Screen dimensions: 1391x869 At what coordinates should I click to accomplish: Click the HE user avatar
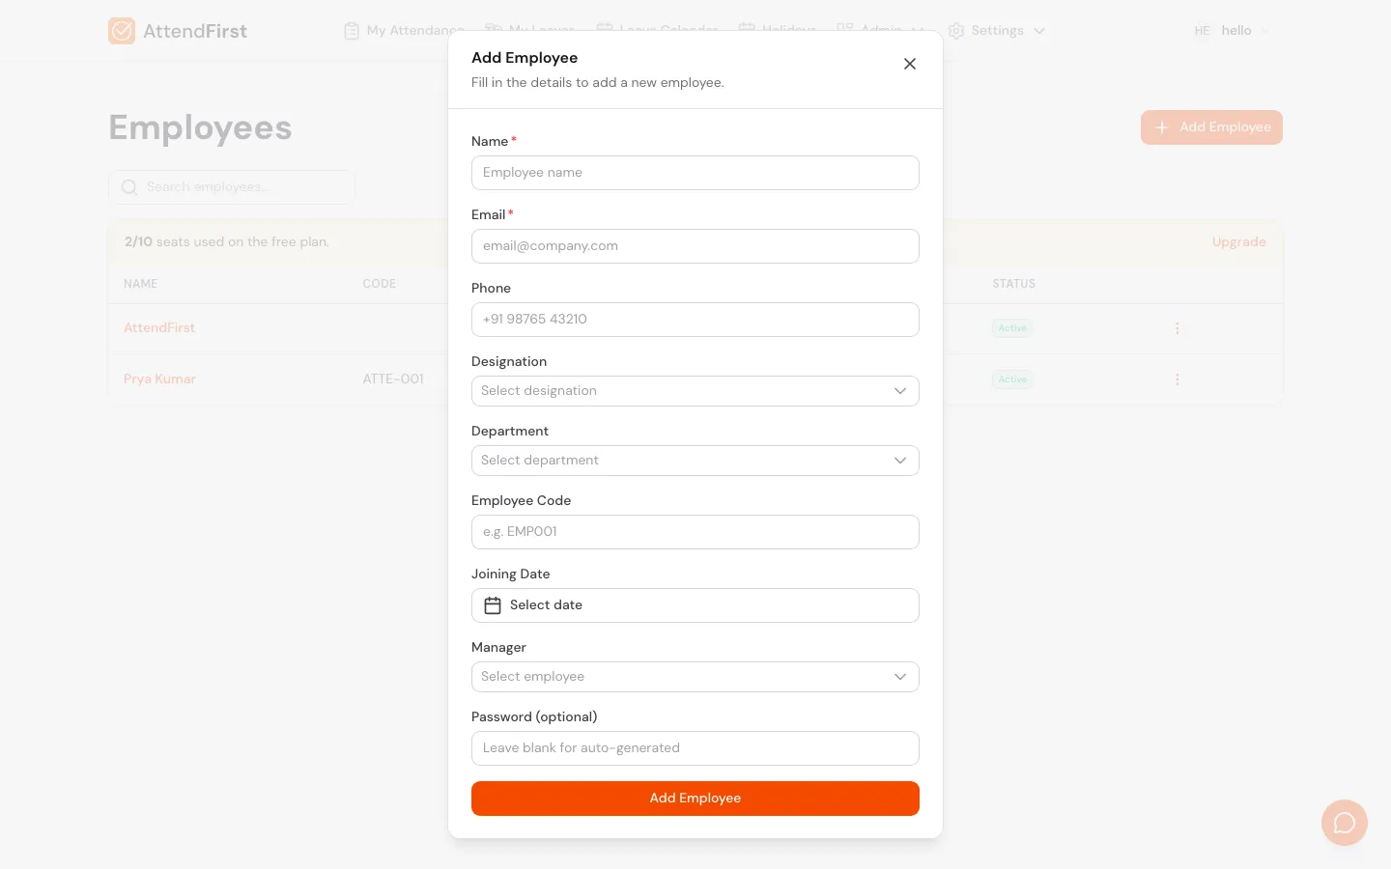pos(1203,30)
